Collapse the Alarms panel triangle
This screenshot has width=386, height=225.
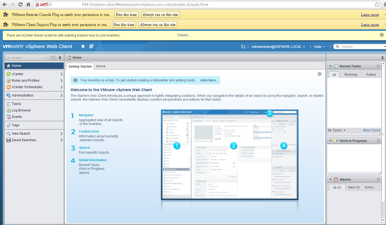coord(330,179)
